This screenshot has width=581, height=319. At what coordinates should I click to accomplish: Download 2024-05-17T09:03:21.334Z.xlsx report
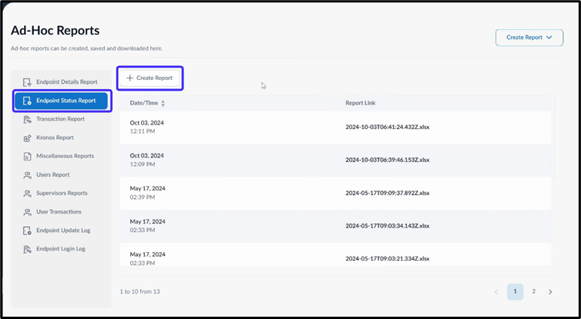pos(388,259)
